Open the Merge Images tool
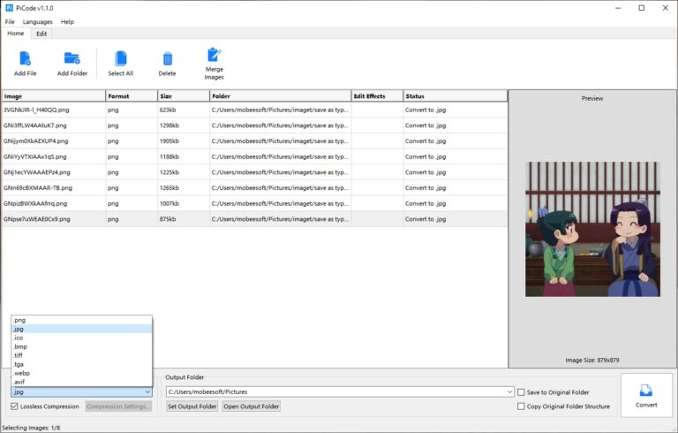Viewport: 678px width, 433px height. [x=214, y=55]
